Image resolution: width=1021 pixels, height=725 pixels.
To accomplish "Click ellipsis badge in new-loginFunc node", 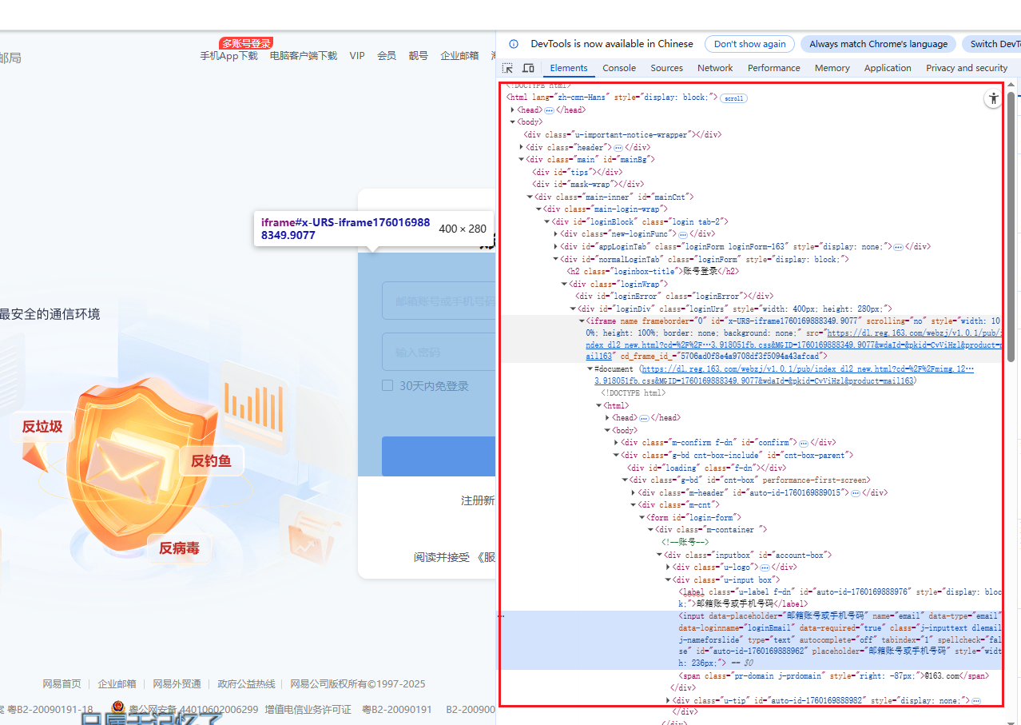I will point(683,234).
